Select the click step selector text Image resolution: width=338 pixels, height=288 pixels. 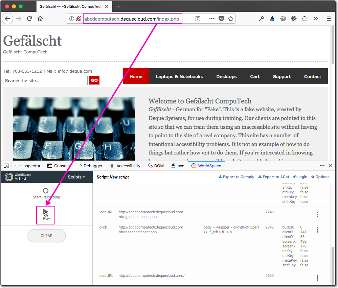[x=231, y=230]
